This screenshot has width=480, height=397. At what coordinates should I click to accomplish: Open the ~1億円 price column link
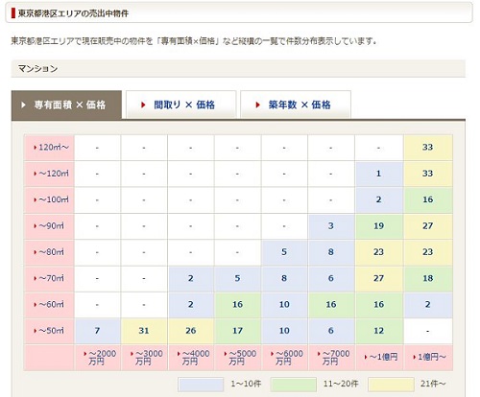coord(381,357)
